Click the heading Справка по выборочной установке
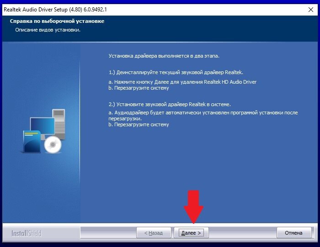Viewport: 320px width, 247px height. [x=57, y=21]
